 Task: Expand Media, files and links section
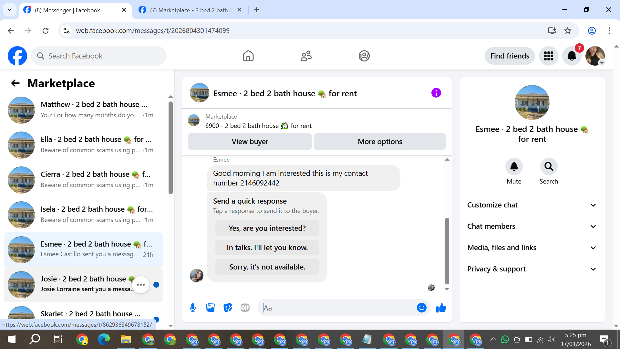coord(532,248)
